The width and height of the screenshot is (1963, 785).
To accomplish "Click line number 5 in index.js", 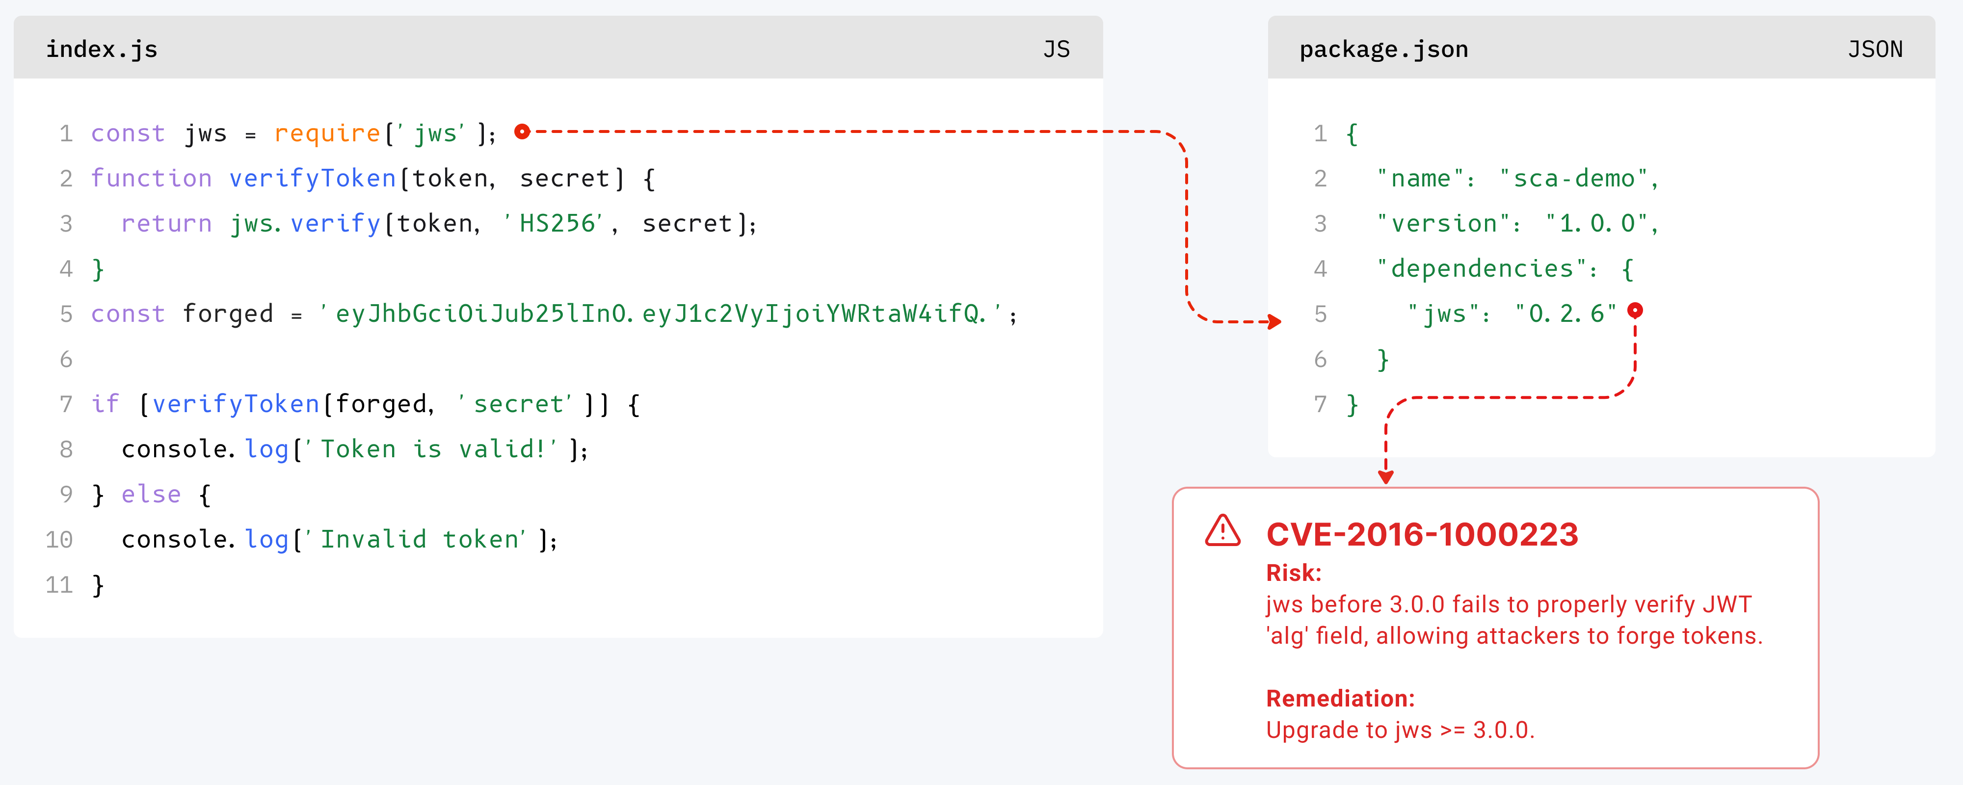I will (x=66, y=314).
